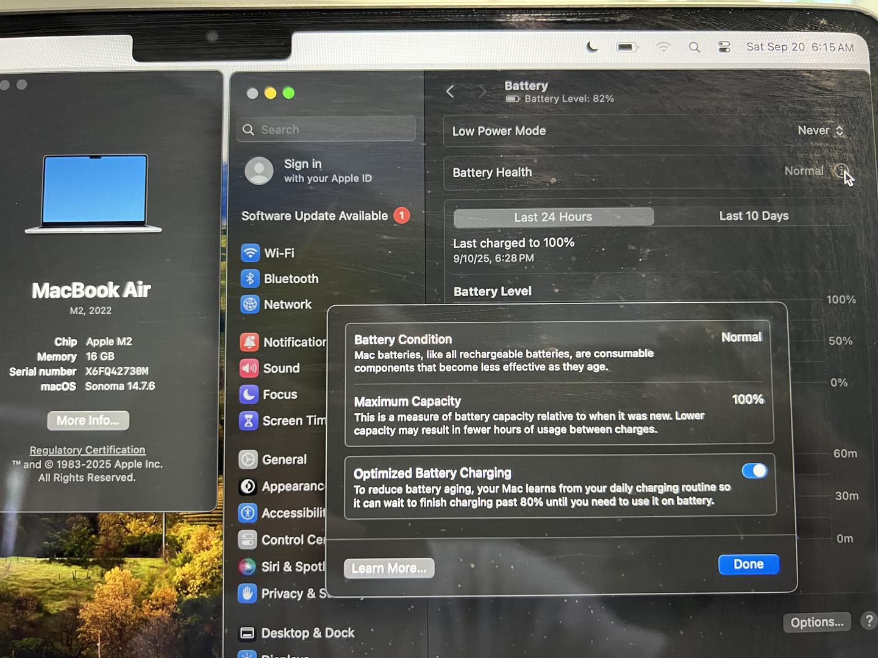Image resolution: width=878 pixels, height=658 pixels.
Task: Open Software Update Available item
Action: click(326, 216)
